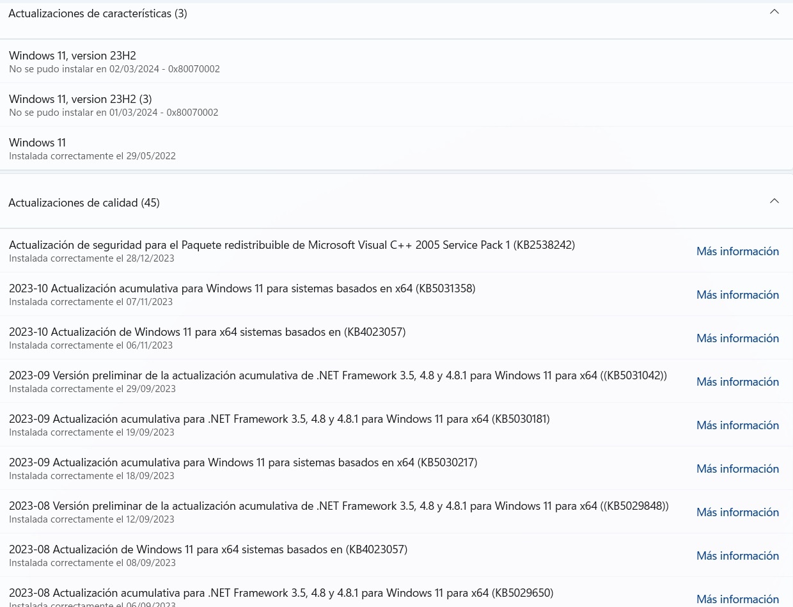Click the 2023-08 Actualización de Windows 11 KB4023057 title
The width and height of the screenshot is (793, 607).
[208, 549]
